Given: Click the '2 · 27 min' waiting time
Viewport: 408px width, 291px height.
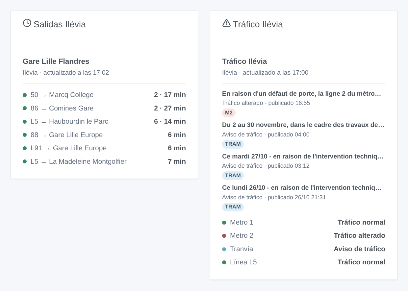Looking at the screenshot, I should click(170, 108).
